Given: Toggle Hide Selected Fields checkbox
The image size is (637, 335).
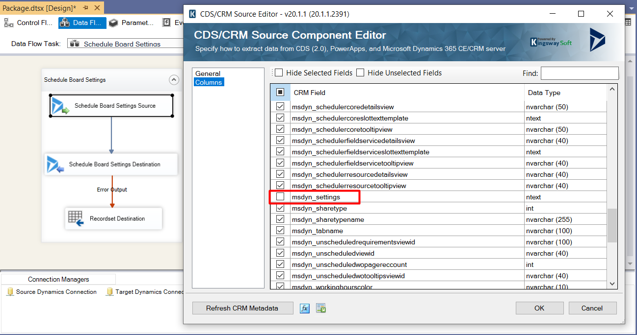Looking at the screenshot, I should tap(279, 73).
